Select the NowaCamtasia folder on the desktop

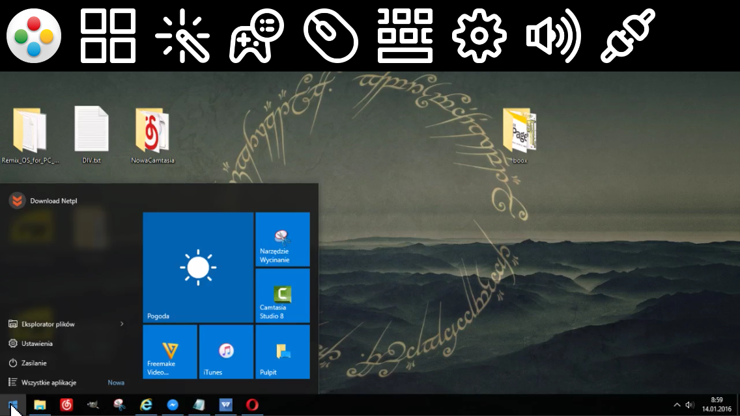pyautogui.click(x=152, y=135)
